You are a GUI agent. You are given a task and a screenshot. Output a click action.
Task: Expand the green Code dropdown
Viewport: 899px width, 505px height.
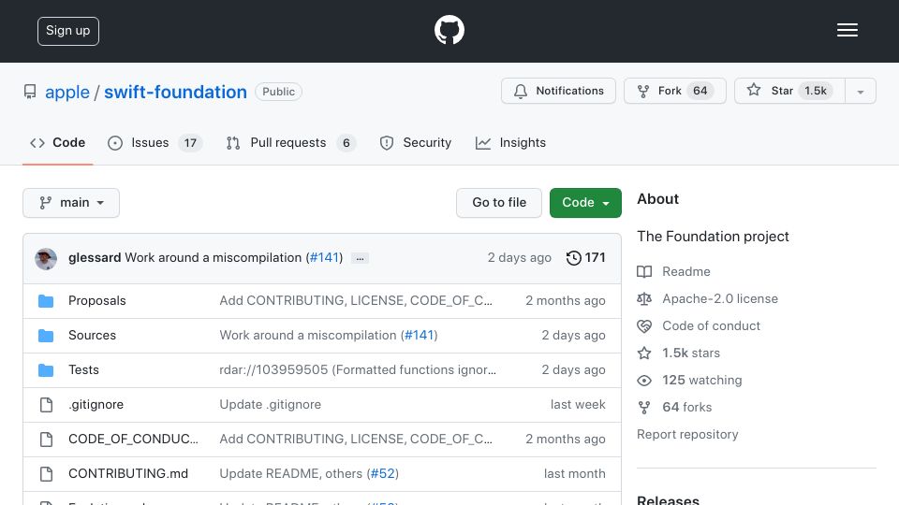pyautogui.click(x=585, y=203)
